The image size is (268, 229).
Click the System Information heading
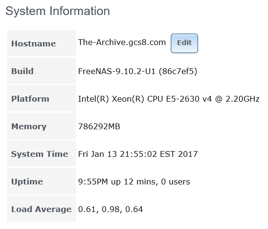(58, 11)
